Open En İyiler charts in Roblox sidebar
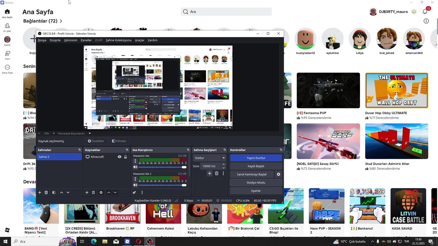The height and width of the screenshot is (246, 438). (7, 28)
